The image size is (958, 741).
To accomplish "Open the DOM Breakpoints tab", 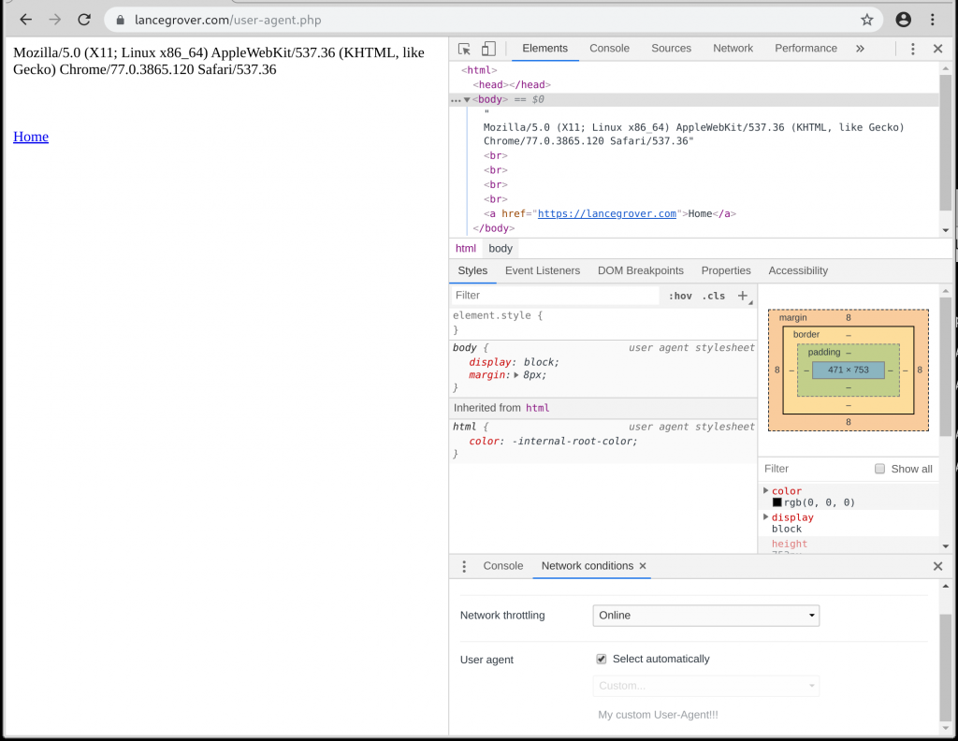I will [x=640, y=270].
